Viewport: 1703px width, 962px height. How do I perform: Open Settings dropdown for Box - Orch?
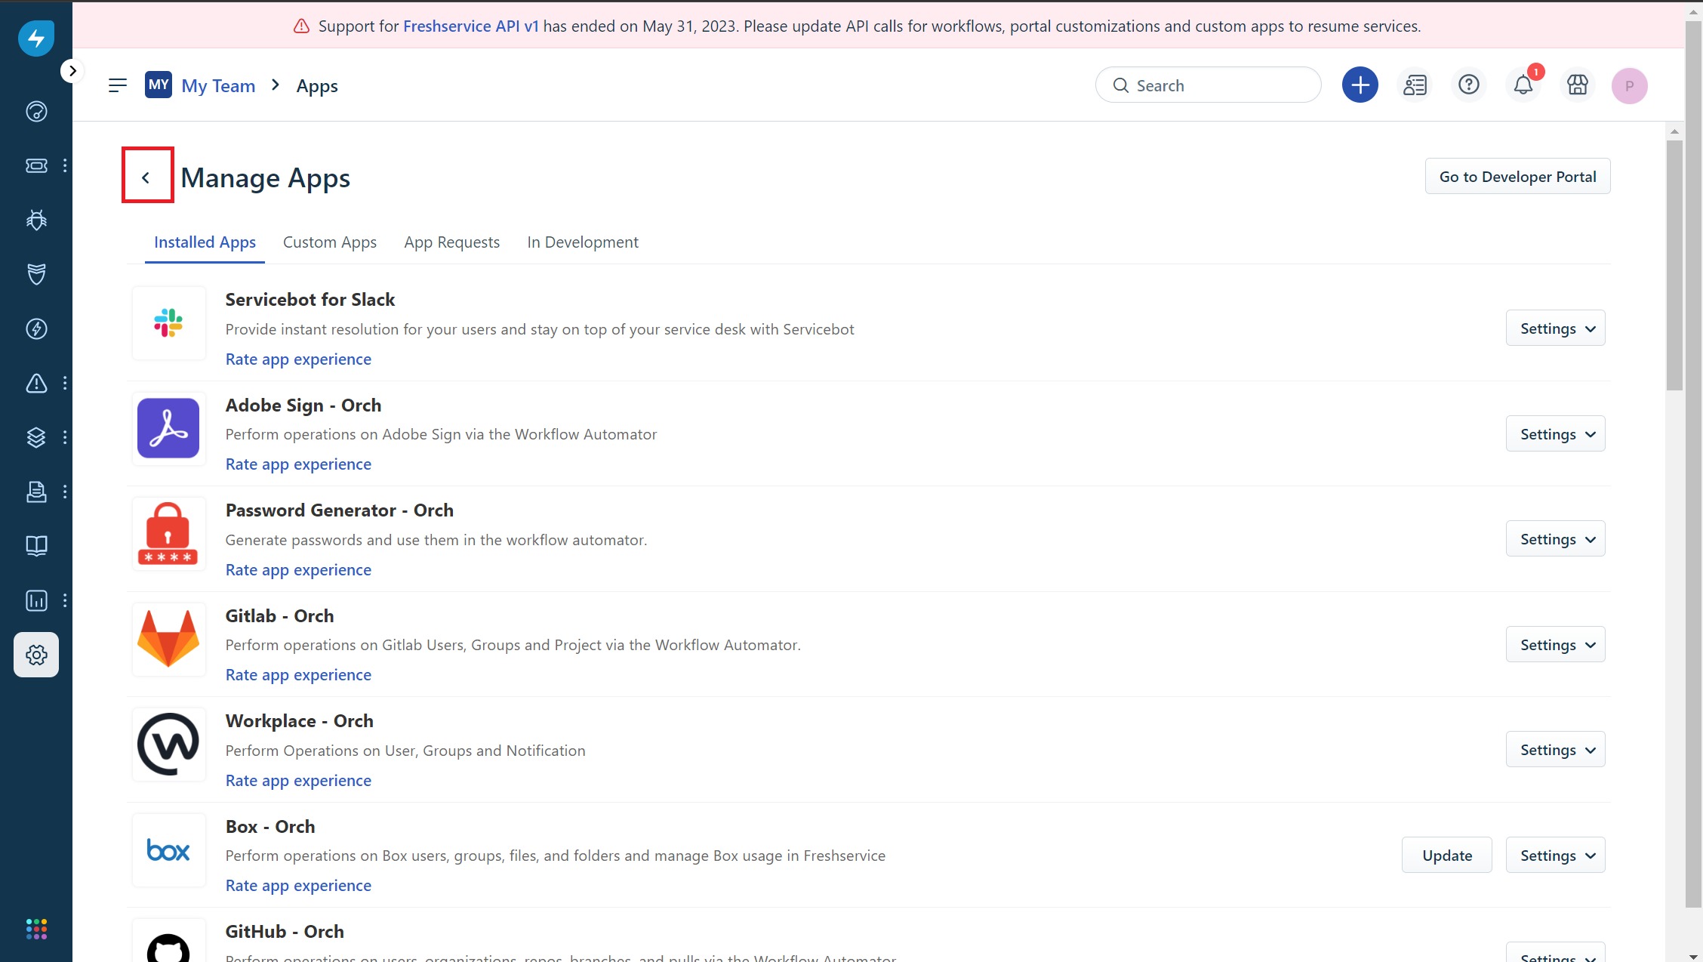tap(1556, 856)
